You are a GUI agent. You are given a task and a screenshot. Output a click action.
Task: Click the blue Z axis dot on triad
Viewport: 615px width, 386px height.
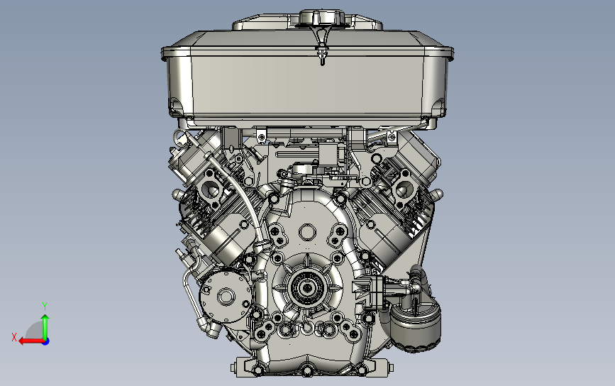[46, 342]
